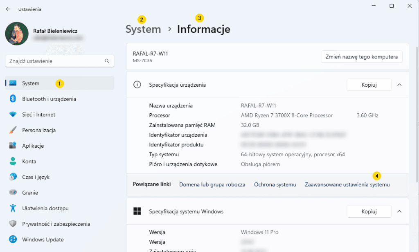Screen dimensions: 419x252
Task: Open Prywatność i zabezpieczenia menu item
Action: 56,224
